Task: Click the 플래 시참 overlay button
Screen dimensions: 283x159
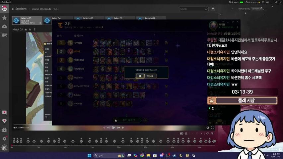Action: [242, 100]
